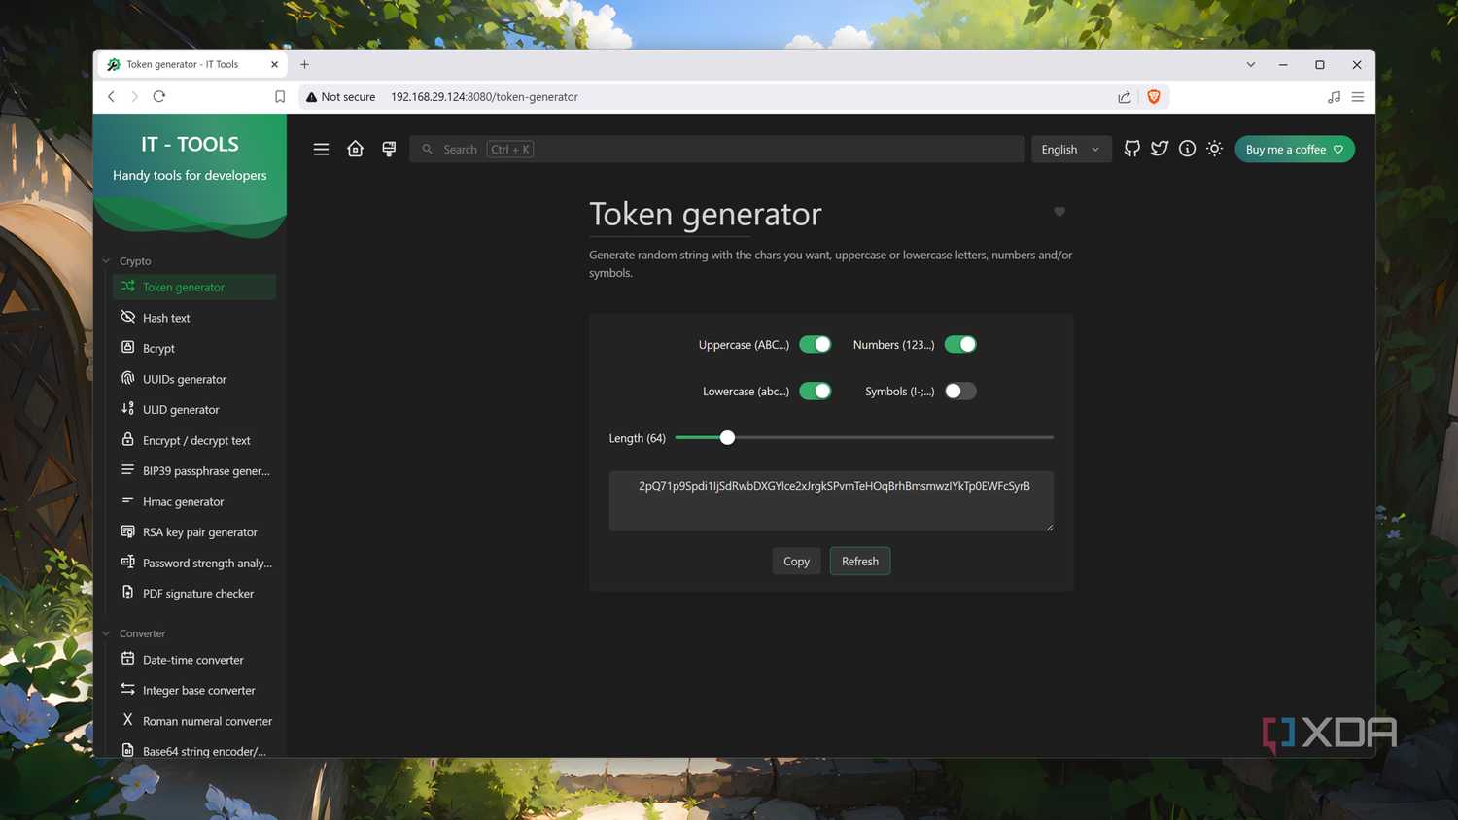Turn off the Lowercase (abc...) switch

[815, 392]
